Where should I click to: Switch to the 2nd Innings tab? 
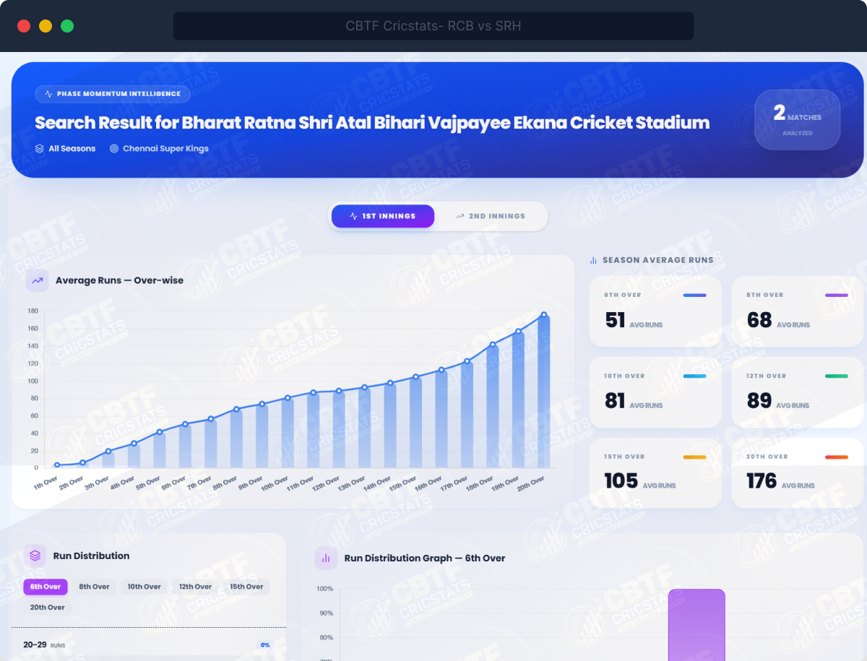tap(491, 216)
